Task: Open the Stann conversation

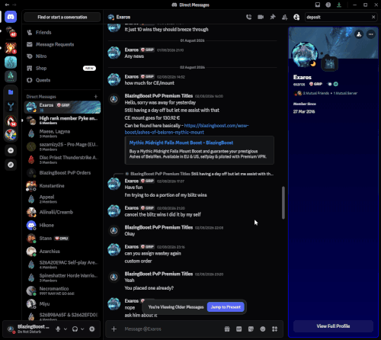Action: click(x=62, y=239)
